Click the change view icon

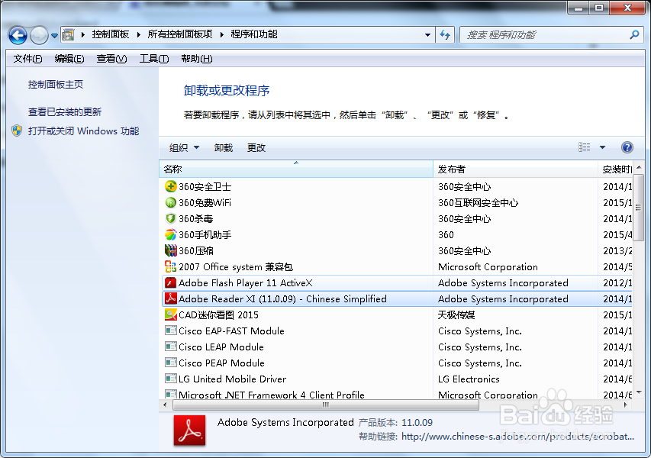584,147
